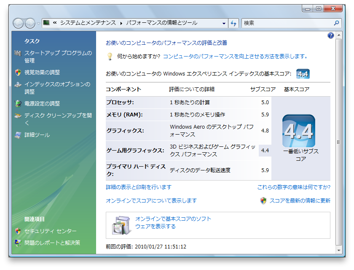The width and height of the screenshot is (354, 270).
Task: Click the problem reports and solutions icon
Action: 18,243
